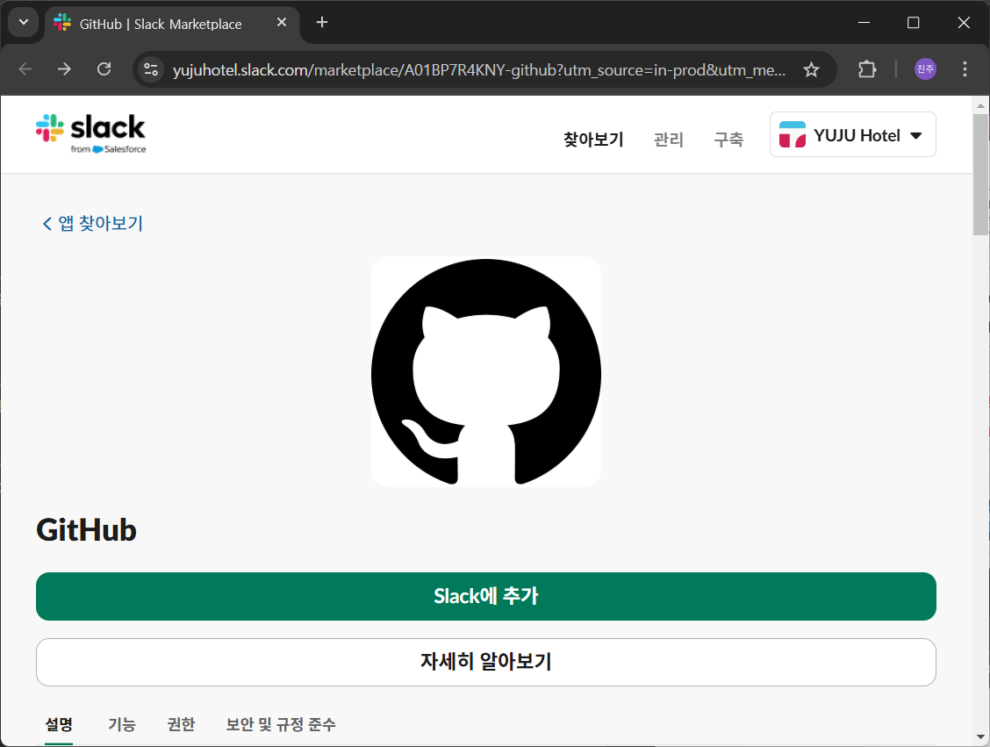Select 찾아보기 in top navigation
This screenshot has height=747, width=990.
coord(593,139)
